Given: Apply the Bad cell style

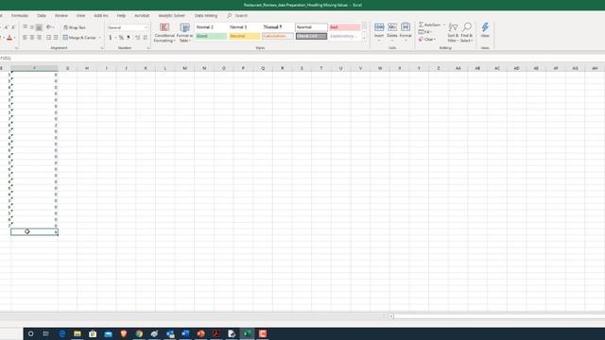Looking at the screenshot, I should click(x=345, y=27).
